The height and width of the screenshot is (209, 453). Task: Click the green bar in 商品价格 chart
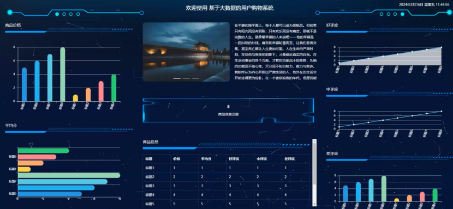(114, 88)
